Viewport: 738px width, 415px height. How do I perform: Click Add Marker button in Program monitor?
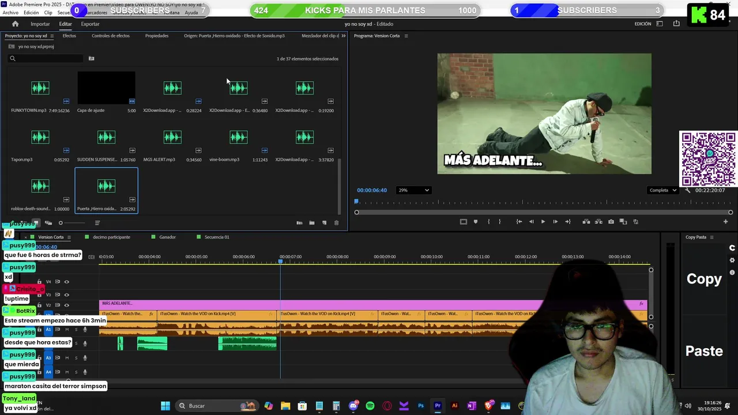476,221
